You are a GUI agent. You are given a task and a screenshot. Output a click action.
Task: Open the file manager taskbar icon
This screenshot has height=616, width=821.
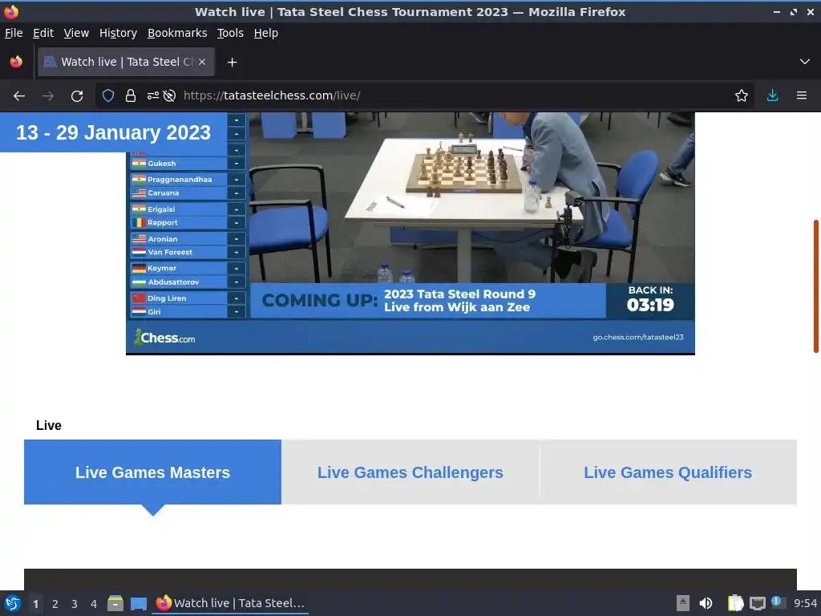point(115,603)
